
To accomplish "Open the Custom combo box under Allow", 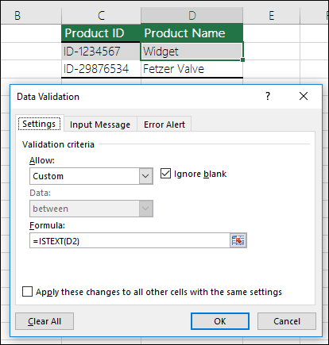I will [x=91, y=176].
